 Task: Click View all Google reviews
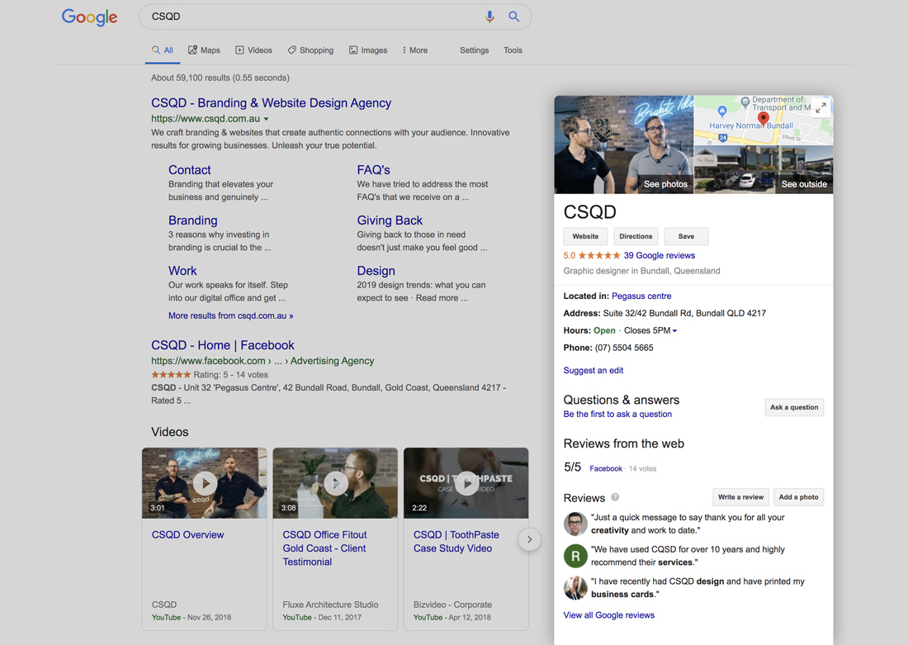[609, 615]
